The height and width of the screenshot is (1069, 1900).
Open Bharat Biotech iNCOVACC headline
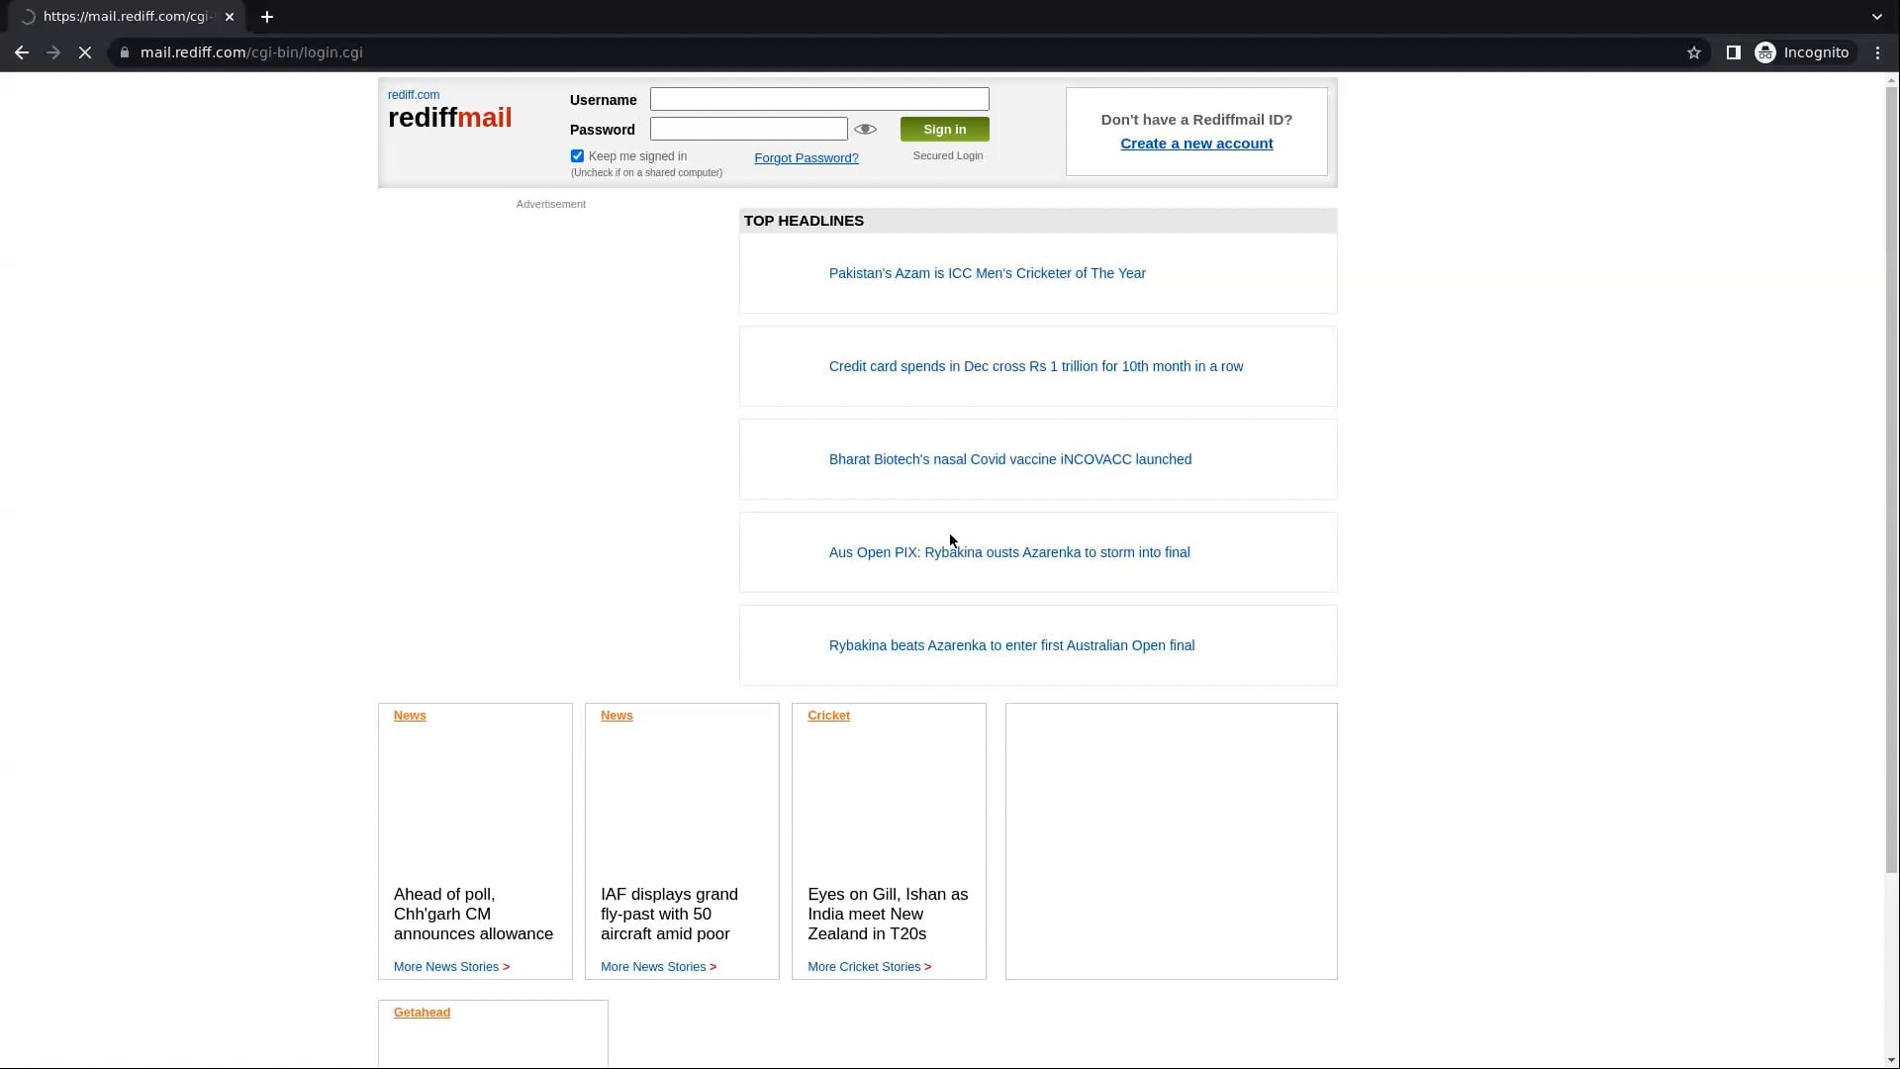coord(1010,459)
